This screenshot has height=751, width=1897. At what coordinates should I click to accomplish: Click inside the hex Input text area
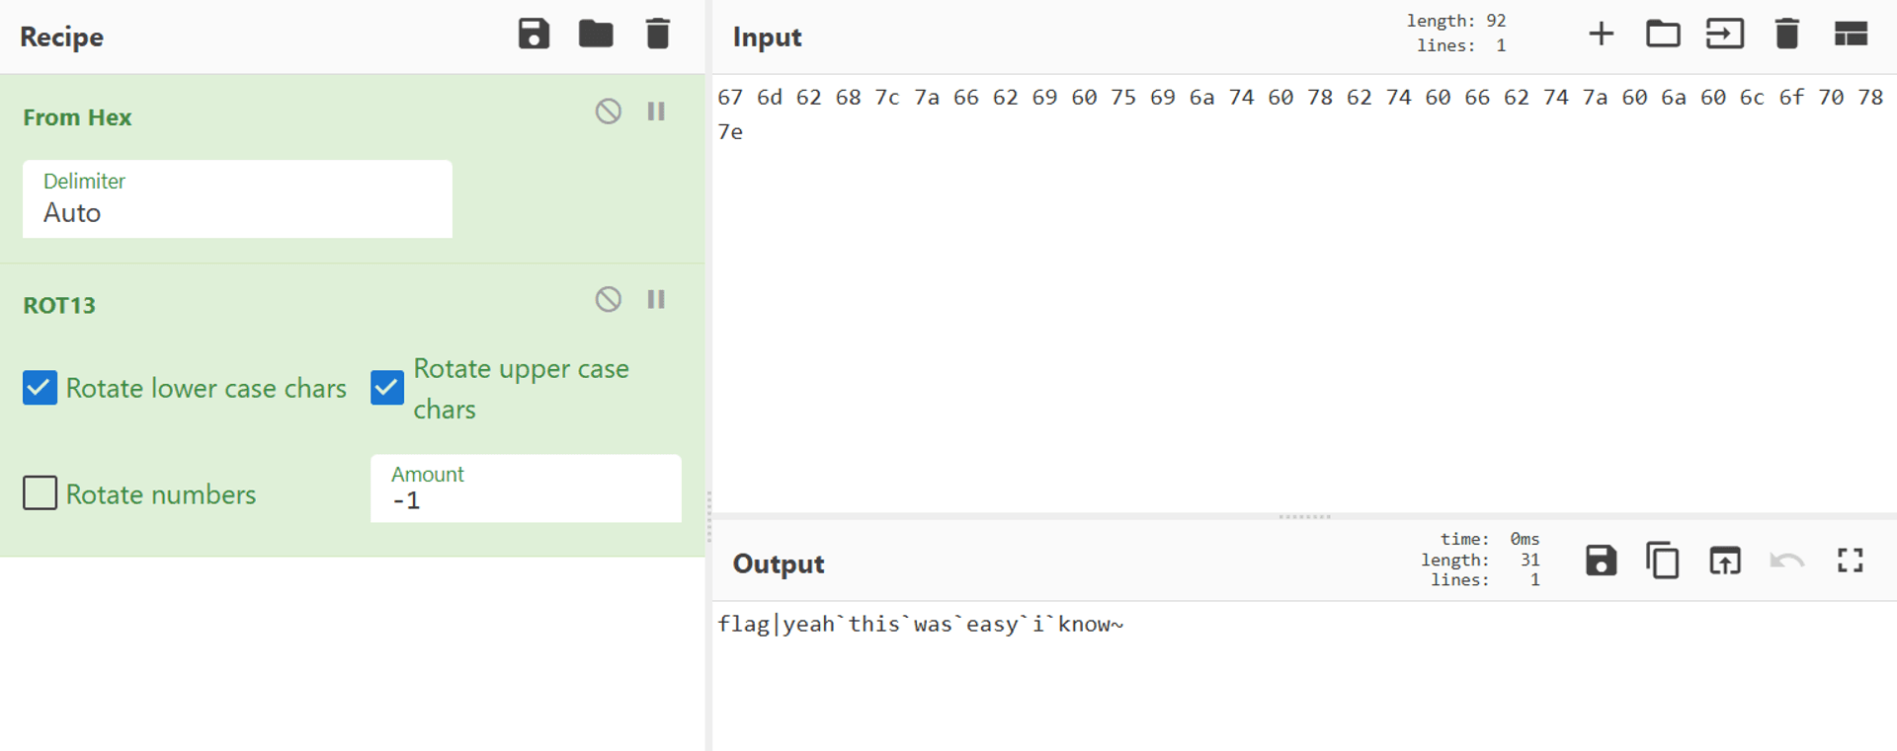(1304, 294)
